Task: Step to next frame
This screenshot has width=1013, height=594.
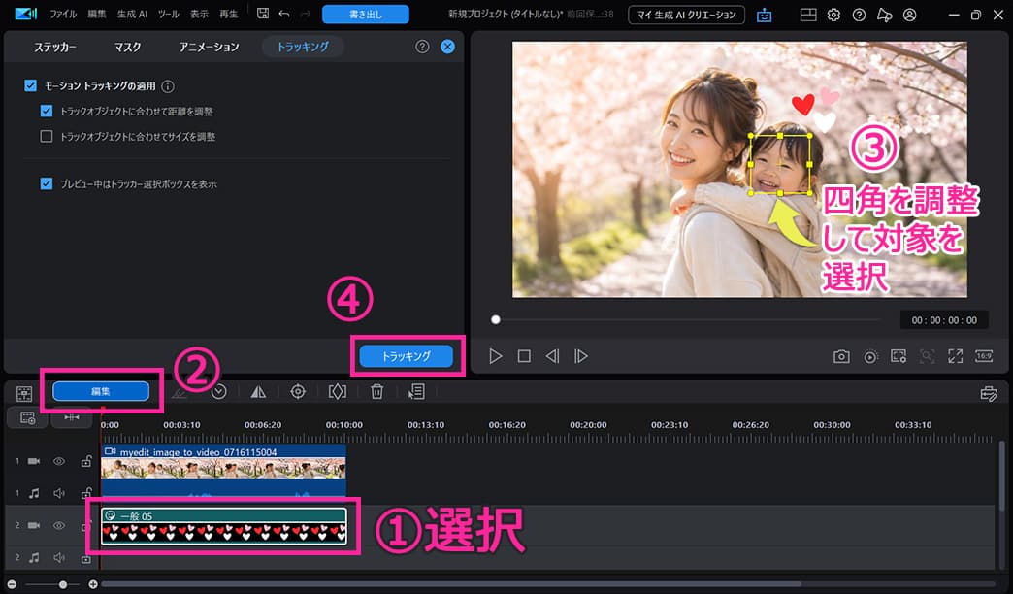Action: (x=581, y=356)
